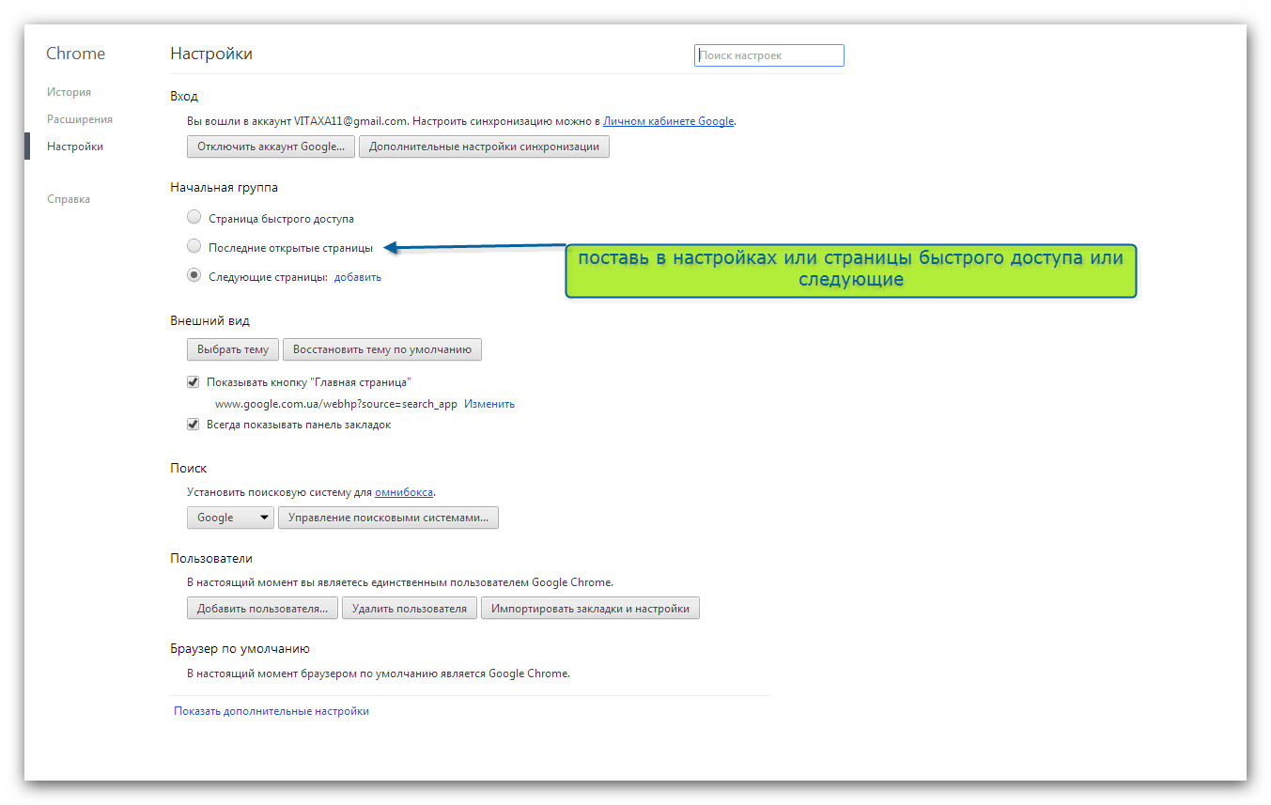Screen dimensions: 1271x805
Task: Select the "Страница быстрого доступа" radio option
Action: click(194, 218)
